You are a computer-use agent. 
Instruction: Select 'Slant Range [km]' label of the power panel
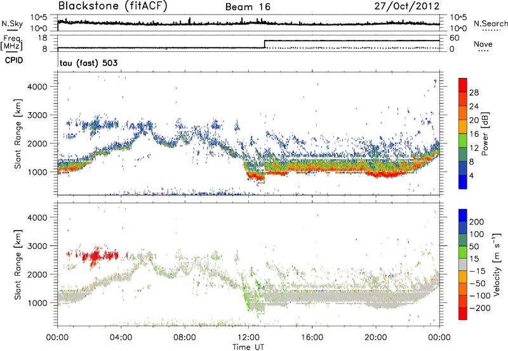coord(18,134)
